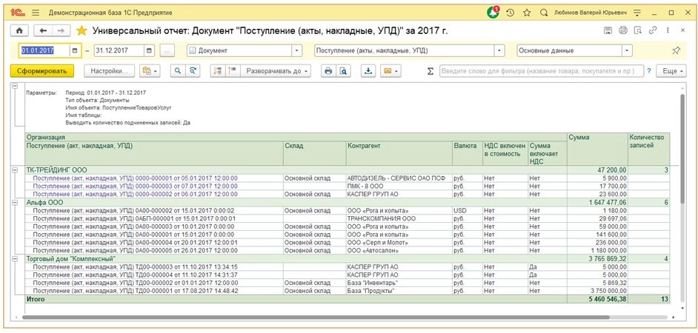The image size is (698, 333).
Task: Expand the 'Поступление (акты, накладные, УПД)' dropdown
Action: click(500, 50)
